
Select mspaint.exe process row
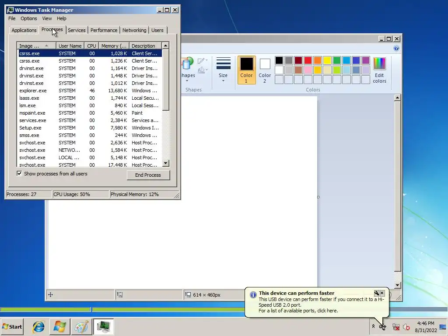point(90,113)
